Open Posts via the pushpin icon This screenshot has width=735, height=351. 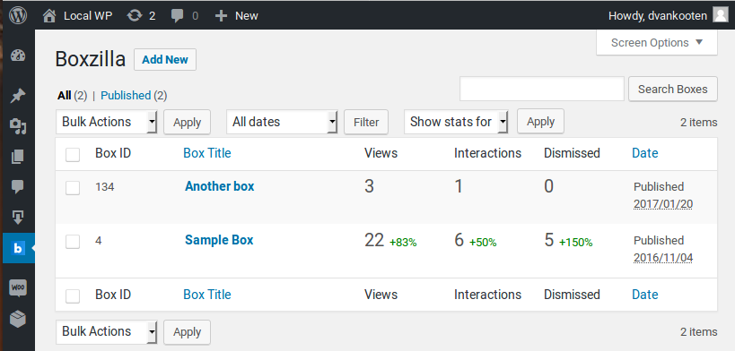pos(18,96)
